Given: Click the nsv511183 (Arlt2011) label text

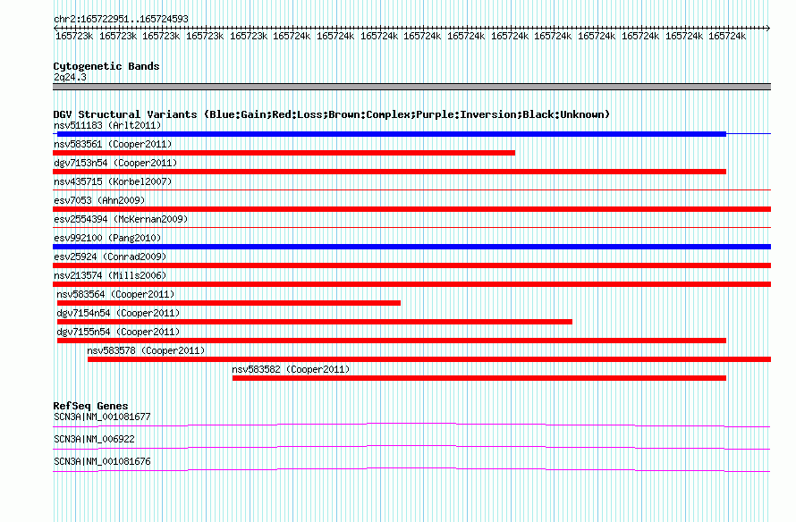Looking at the screenshot, I should coord(107,125).
